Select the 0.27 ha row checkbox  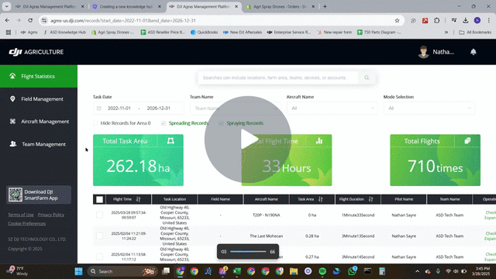pyautogui.click(x=100, y=257)
